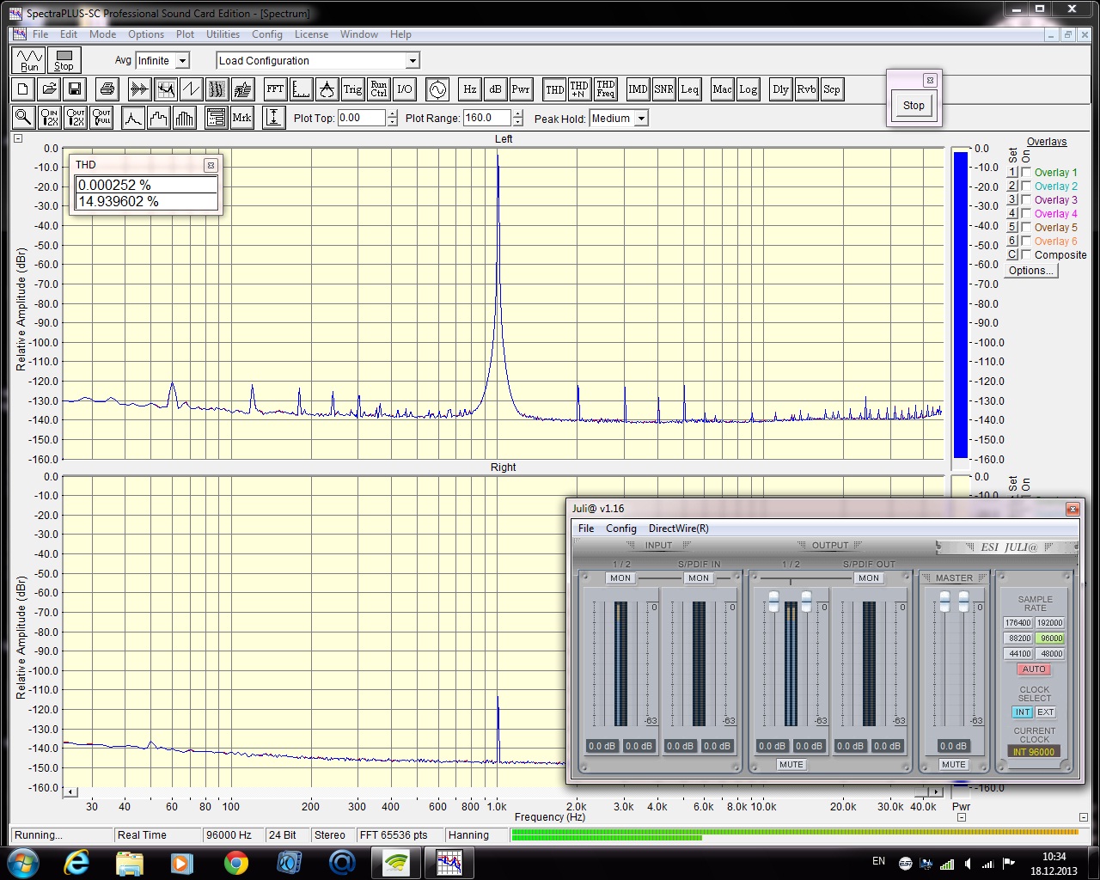
Task: Check the Overlay 3 checkbox
Action: (x=1026, y=200)
